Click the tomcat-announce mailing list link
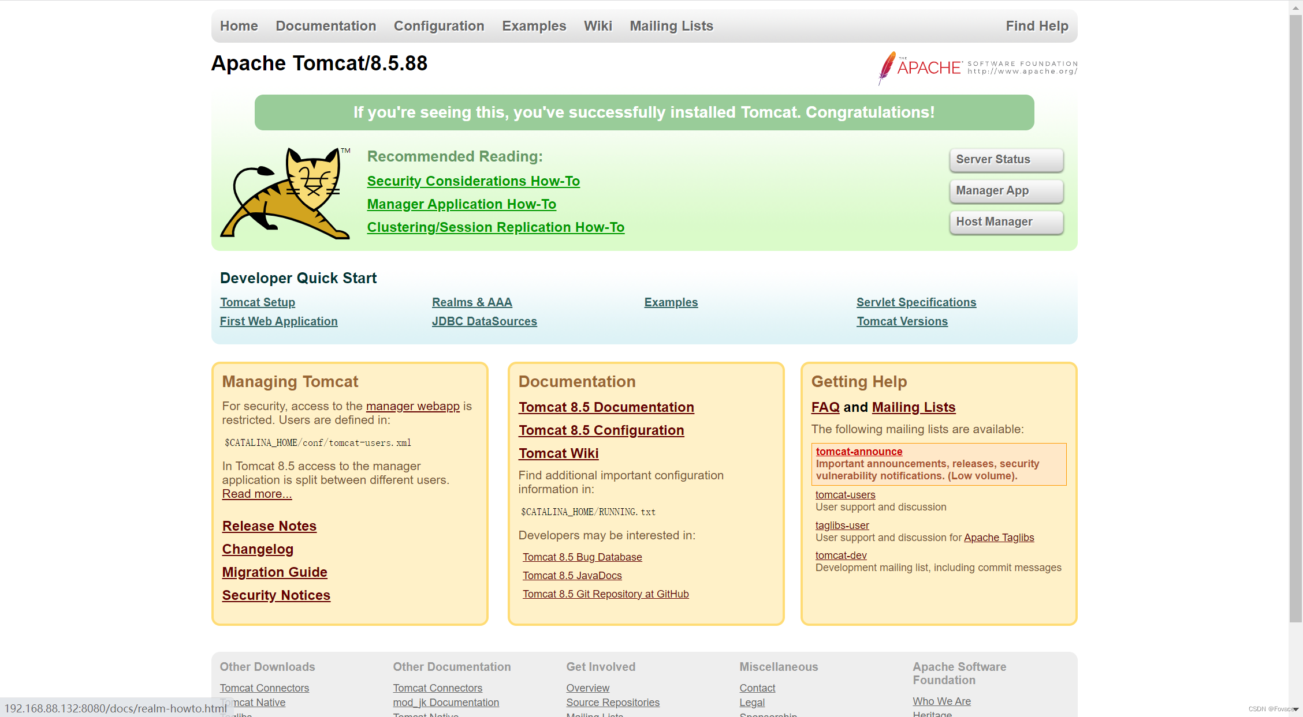The height and width of the screenshot is (717, 1303). pos(859,452)
